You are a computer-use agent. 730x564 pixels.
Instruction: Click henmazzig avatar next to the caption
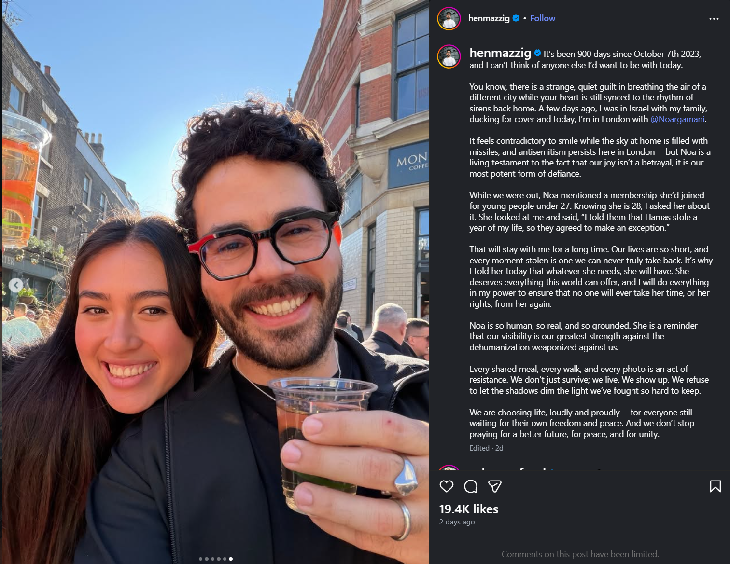[449, 56]
